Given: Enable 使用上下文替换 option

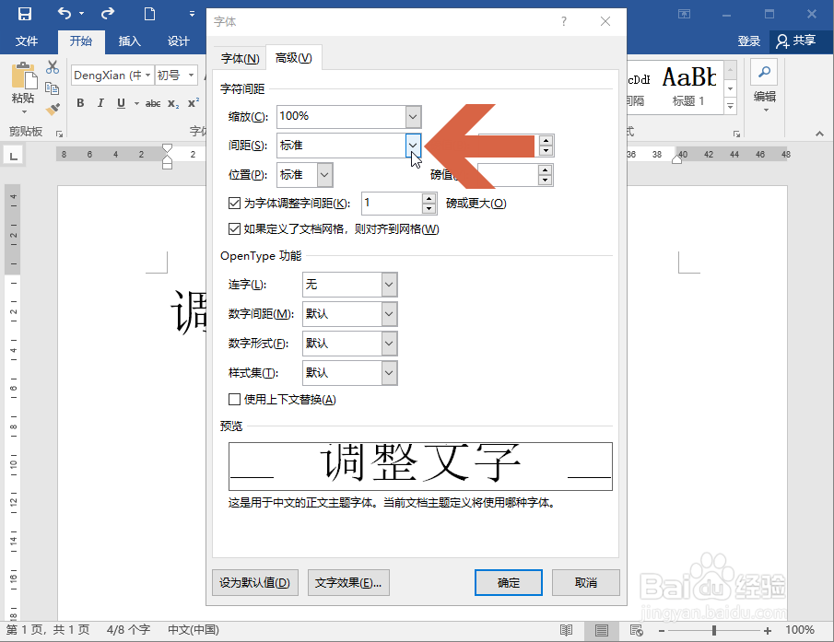Looking at the screenshot, I should point(235,399).
